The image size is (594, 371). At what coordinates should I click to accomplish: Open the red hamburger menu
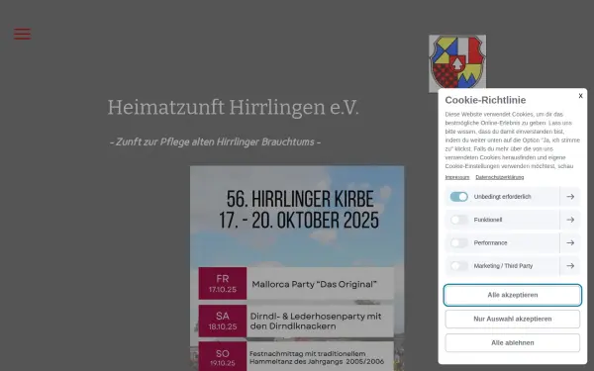[23, 34]
